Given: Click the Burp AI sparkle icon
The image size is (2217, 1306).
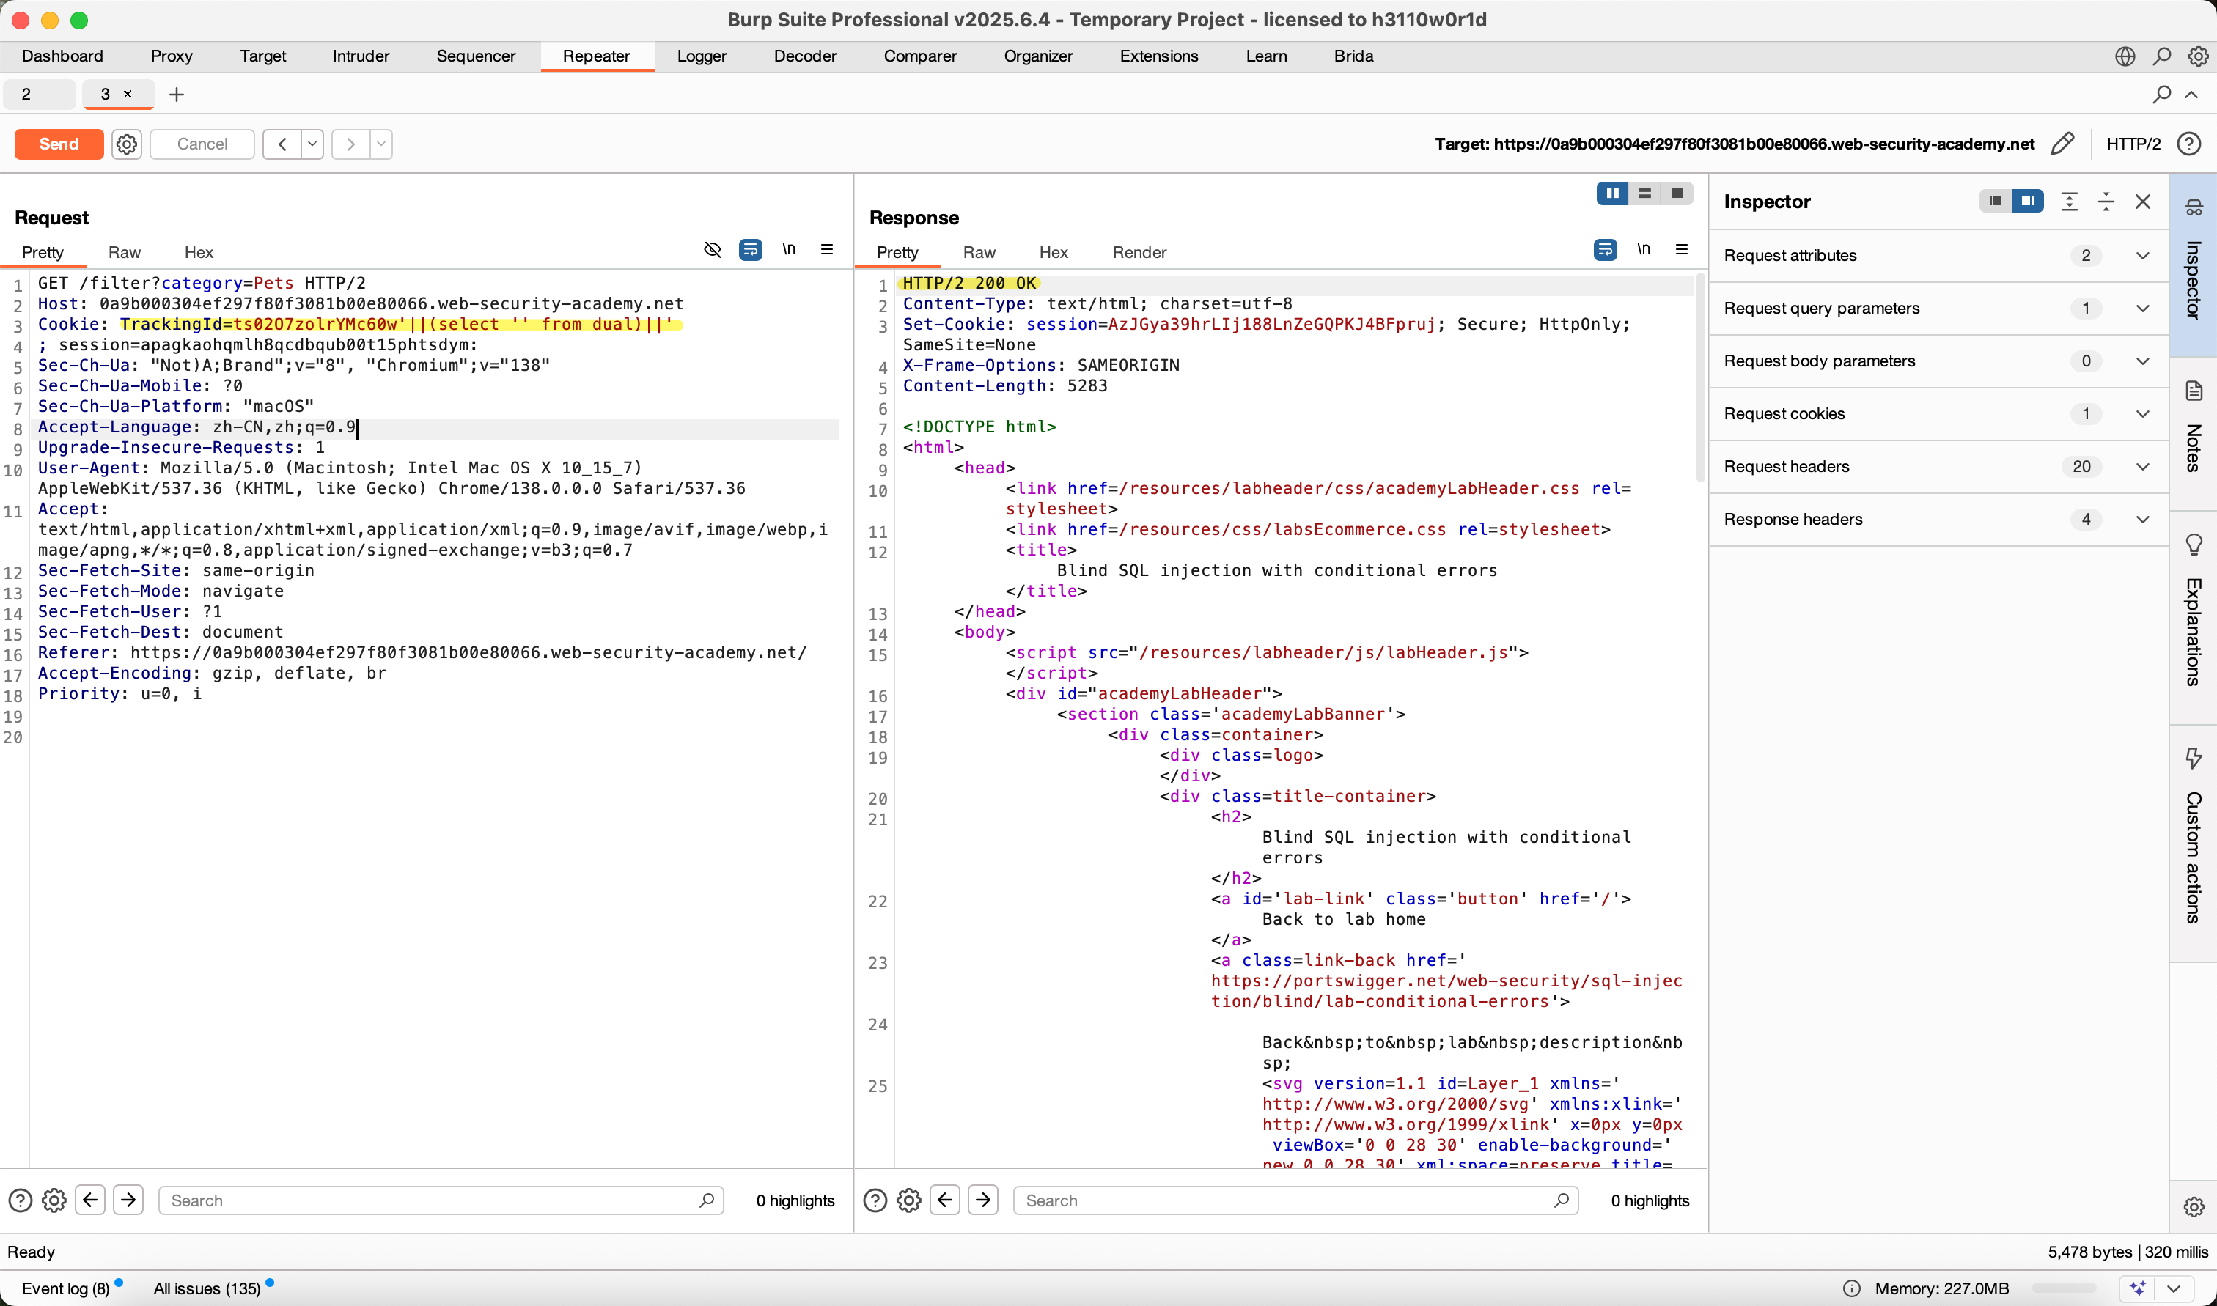Looking at the screenshot, I should [x=2138, y=1288].
